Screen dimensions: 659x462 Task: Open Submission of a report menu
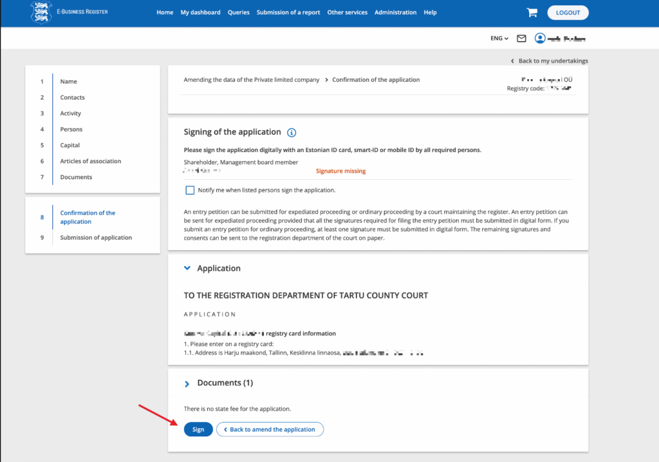pos(288,12)
